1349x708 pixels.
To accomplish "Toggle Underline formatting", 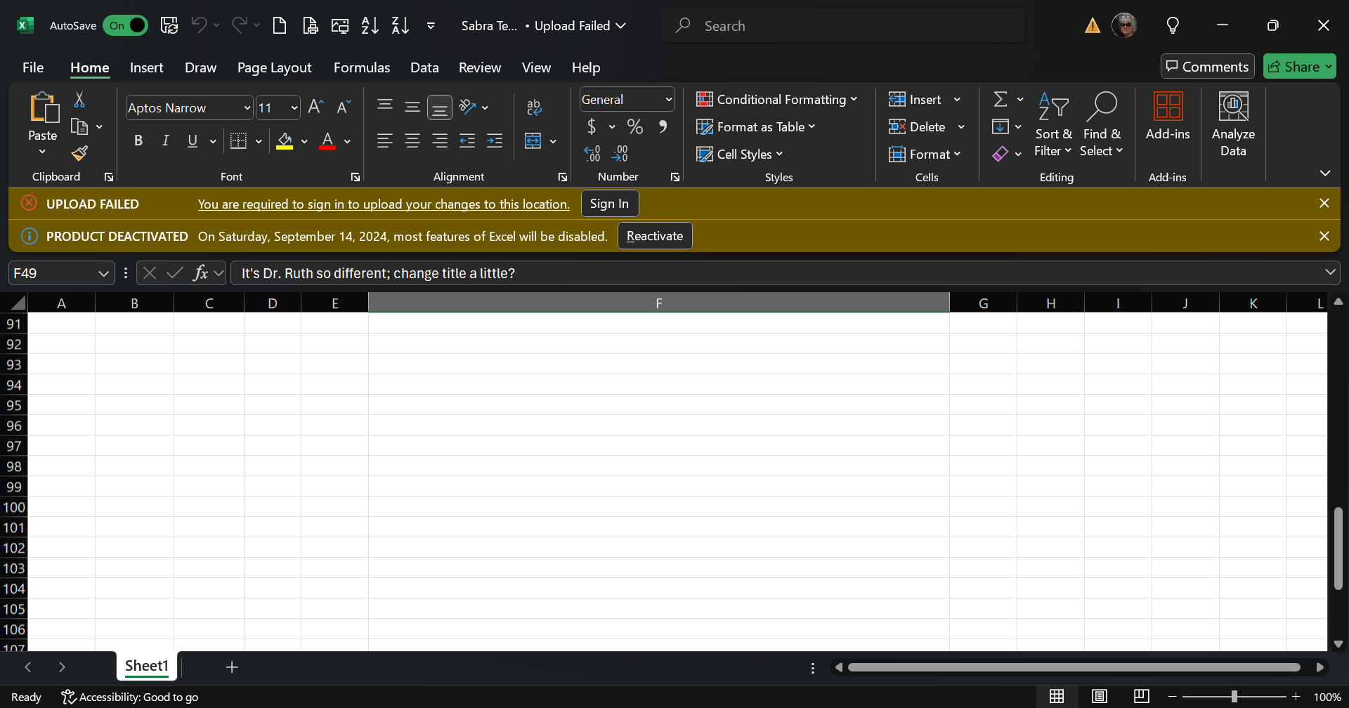I will click(193, 140).
